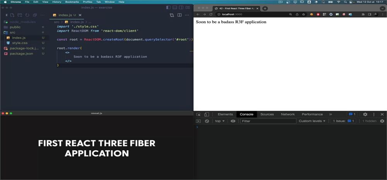Open Chrome extensions puzzle icon
The width and height of the screenshot is (387, 180).
tap(363, 14)
